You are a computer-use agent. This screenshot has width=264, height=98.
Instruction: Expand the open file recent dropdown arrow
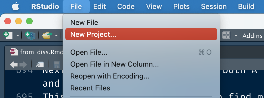(56, 35)
